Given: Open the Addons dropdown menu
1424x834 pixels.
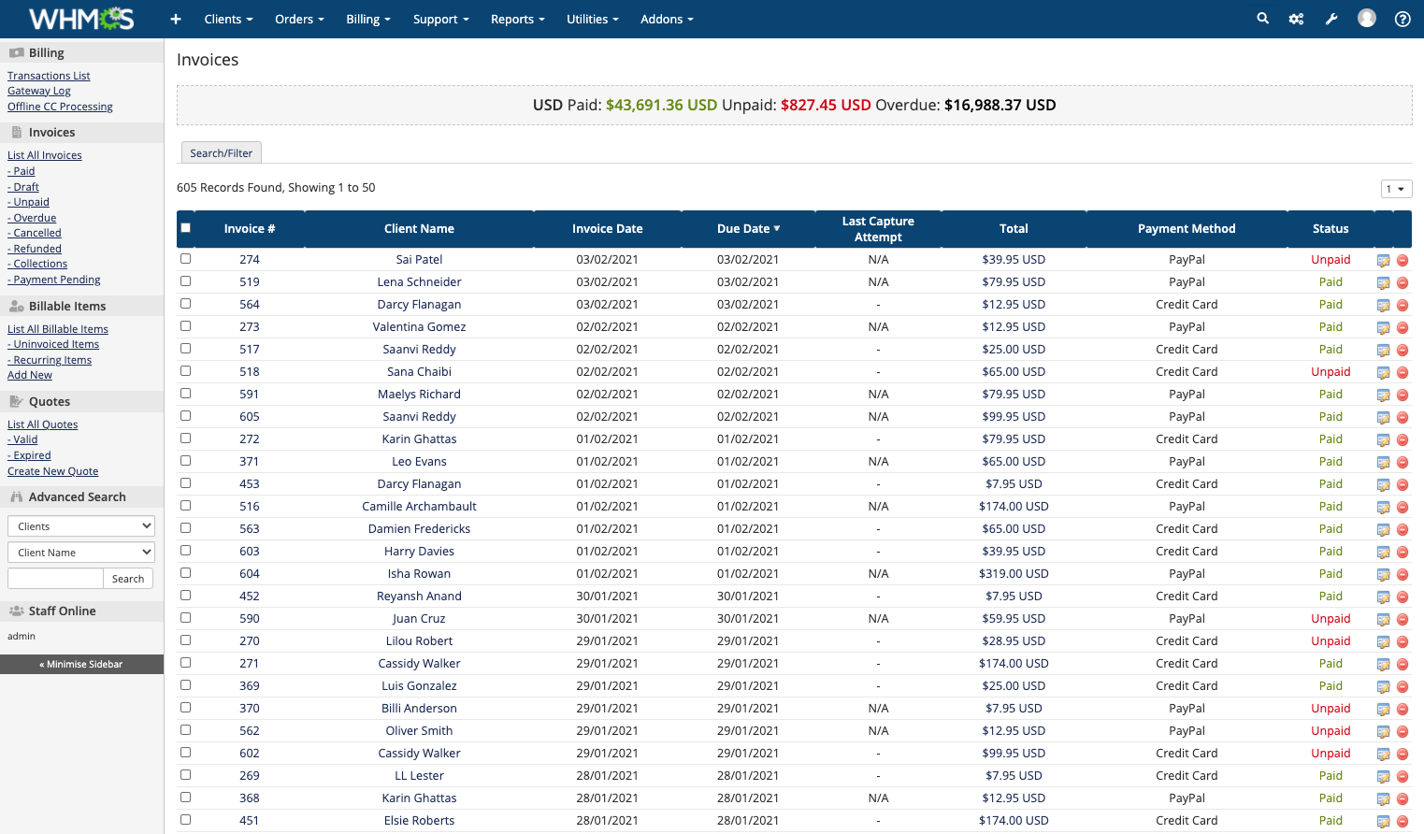Looking at the screenshot, I should 667,19.
